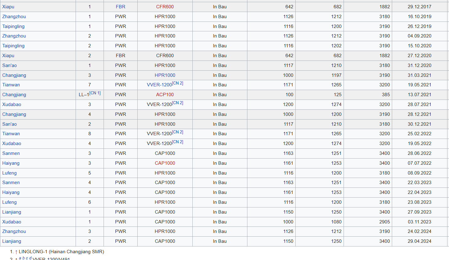Select the thermal power value 385
Viewport: 449px width, 260px height.
[386, 95]
